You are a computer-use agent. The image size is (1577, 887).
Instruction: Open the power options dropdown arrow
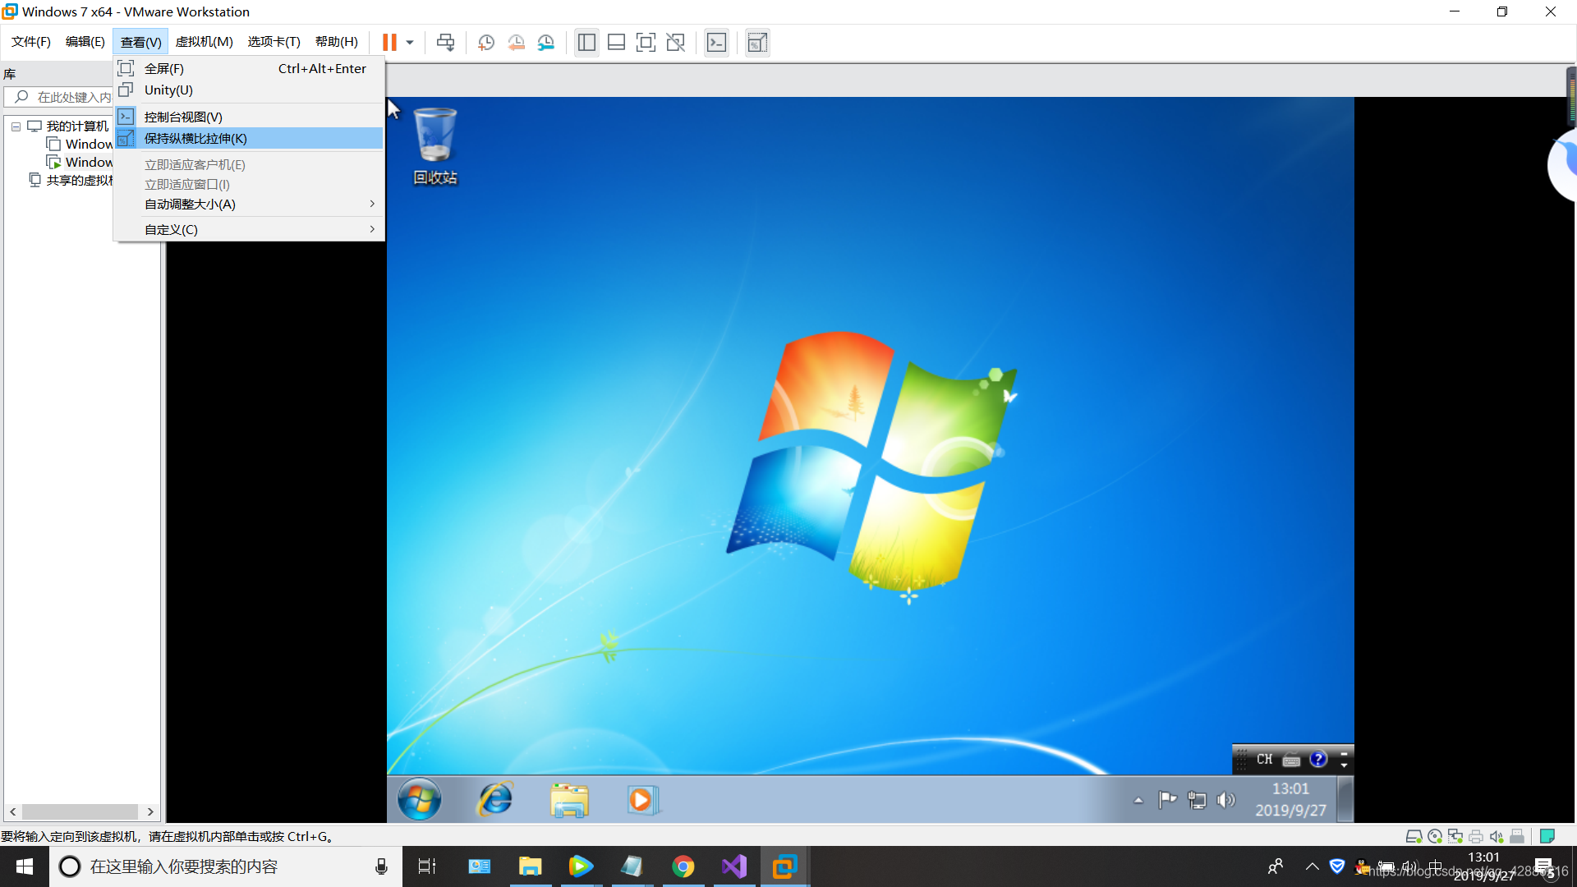tap(410, 43)
